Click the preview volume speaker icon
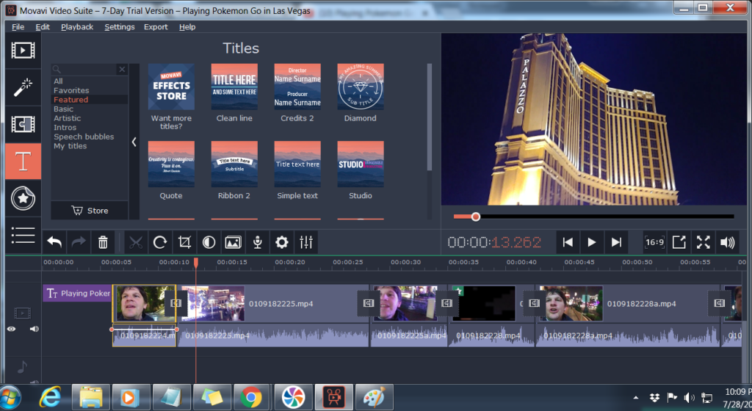The width and height of the screenshot is (752, 411). (728, 242)
